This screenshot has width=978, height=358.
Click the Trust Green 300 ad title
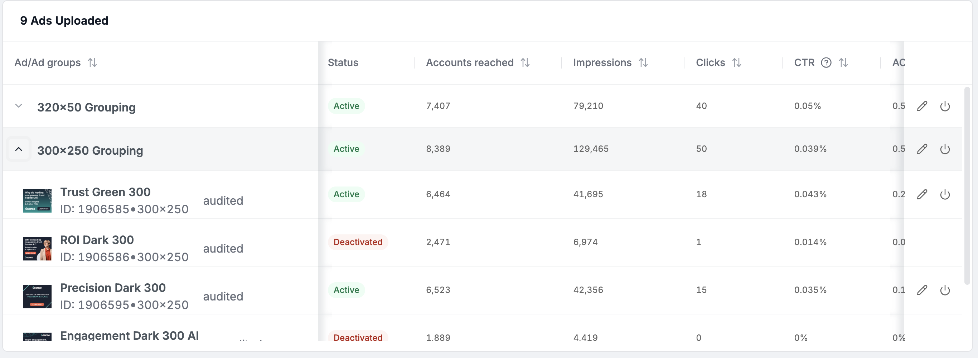click(105, 192)
